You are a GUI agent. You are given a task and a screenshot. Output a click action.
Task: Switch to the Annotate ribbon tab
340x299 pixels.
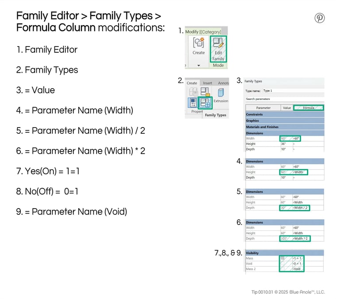(x=223, y=83)
